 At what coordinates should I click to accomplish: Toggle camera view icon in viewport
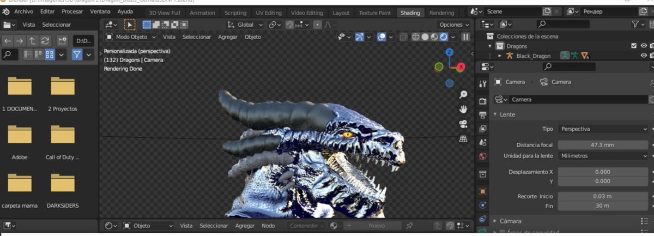click(x=463, y=124)
